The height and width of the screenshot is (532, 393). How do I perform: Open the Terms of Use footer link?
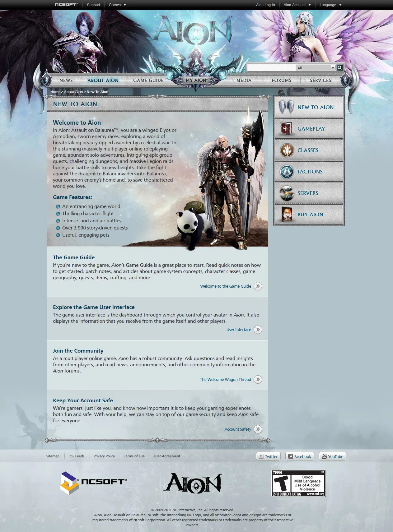pyautogui.click(x=134, y=456)
